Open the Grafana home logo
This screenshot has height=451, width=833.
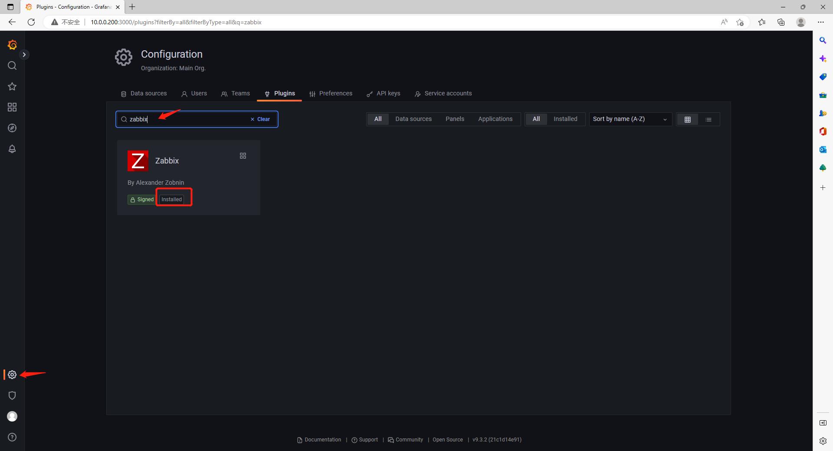click(12, 45)
